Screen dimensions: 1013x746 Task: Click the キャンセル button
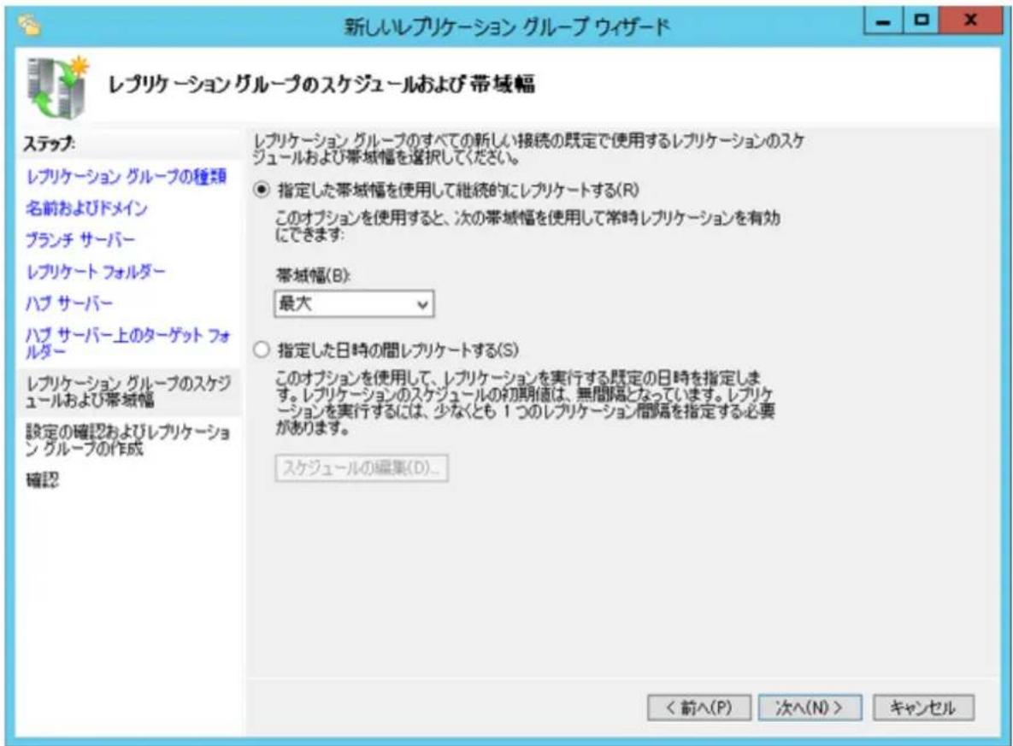tap(923, 708)
